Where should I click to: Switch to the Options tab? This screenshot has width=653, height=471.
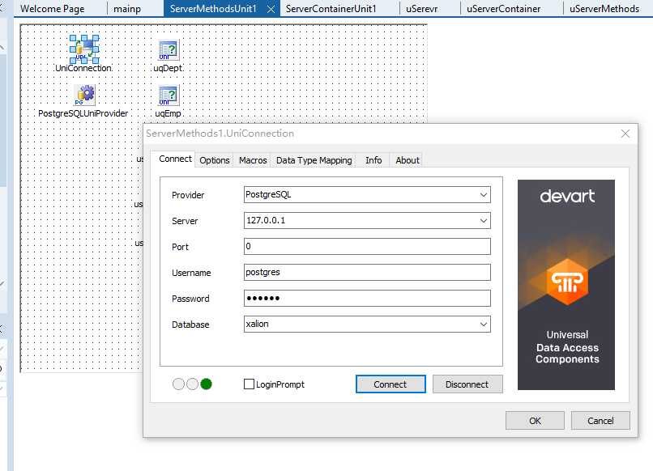(x=215, y=160)
